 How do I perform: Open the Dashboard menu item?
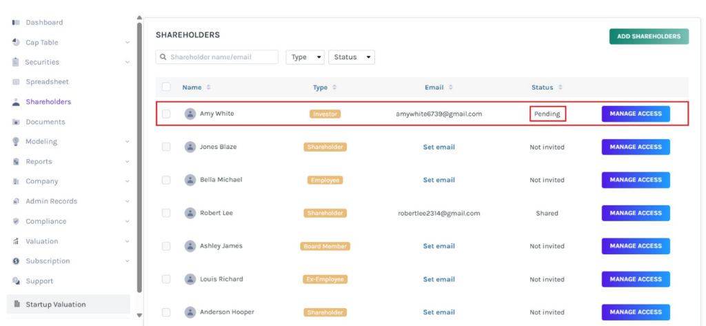tap(44, 23)
